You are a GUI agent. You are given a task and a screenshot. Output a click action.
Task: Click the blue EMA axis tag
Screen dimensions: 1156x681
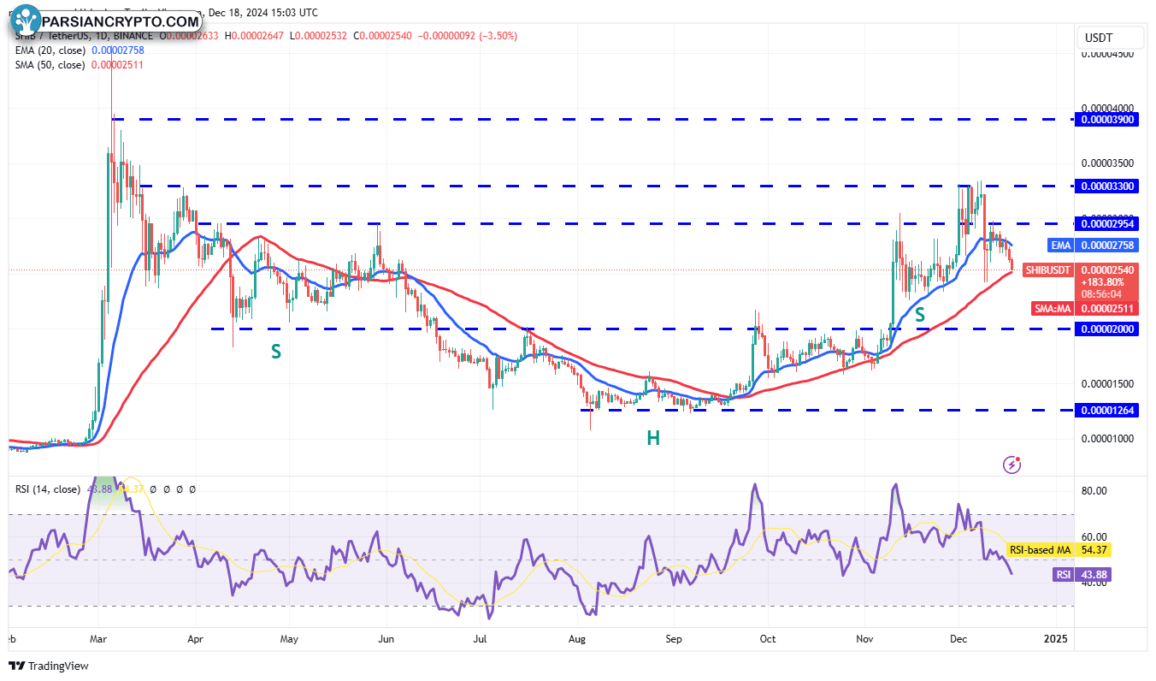pos(1060,246)
